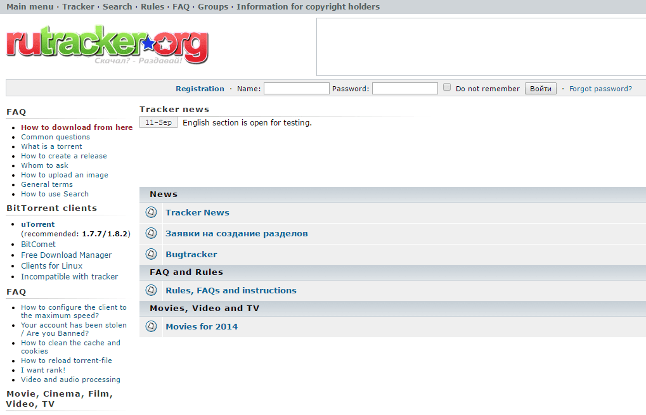Click the rutracker.org logo
The image size is (646, 415).
pos(107,44)
